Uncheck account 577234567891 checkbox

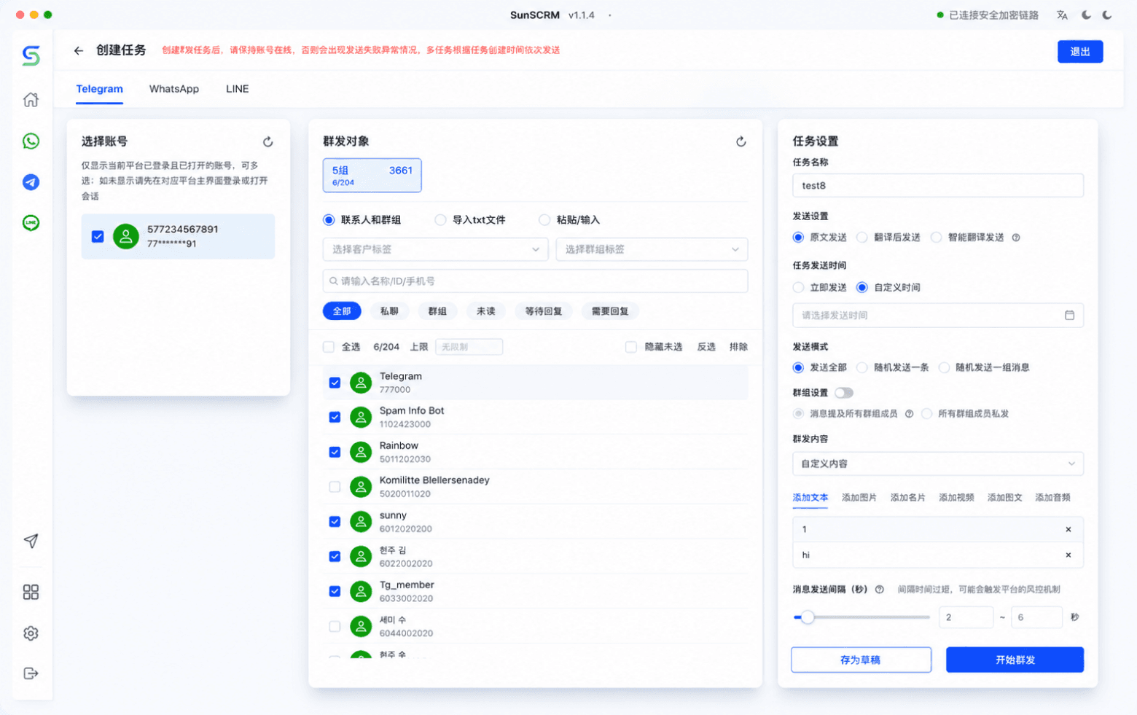(x=98, y=236)
